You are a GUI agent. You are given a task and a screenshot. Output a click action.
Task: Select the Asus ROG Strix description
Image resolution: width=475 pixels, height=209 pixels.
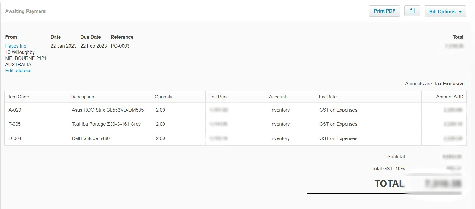109,110
